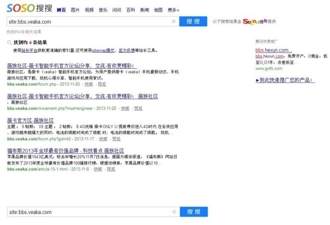Open 预览 for the article-15-1.html result
The image size is (330, 225).
[111, 169]
